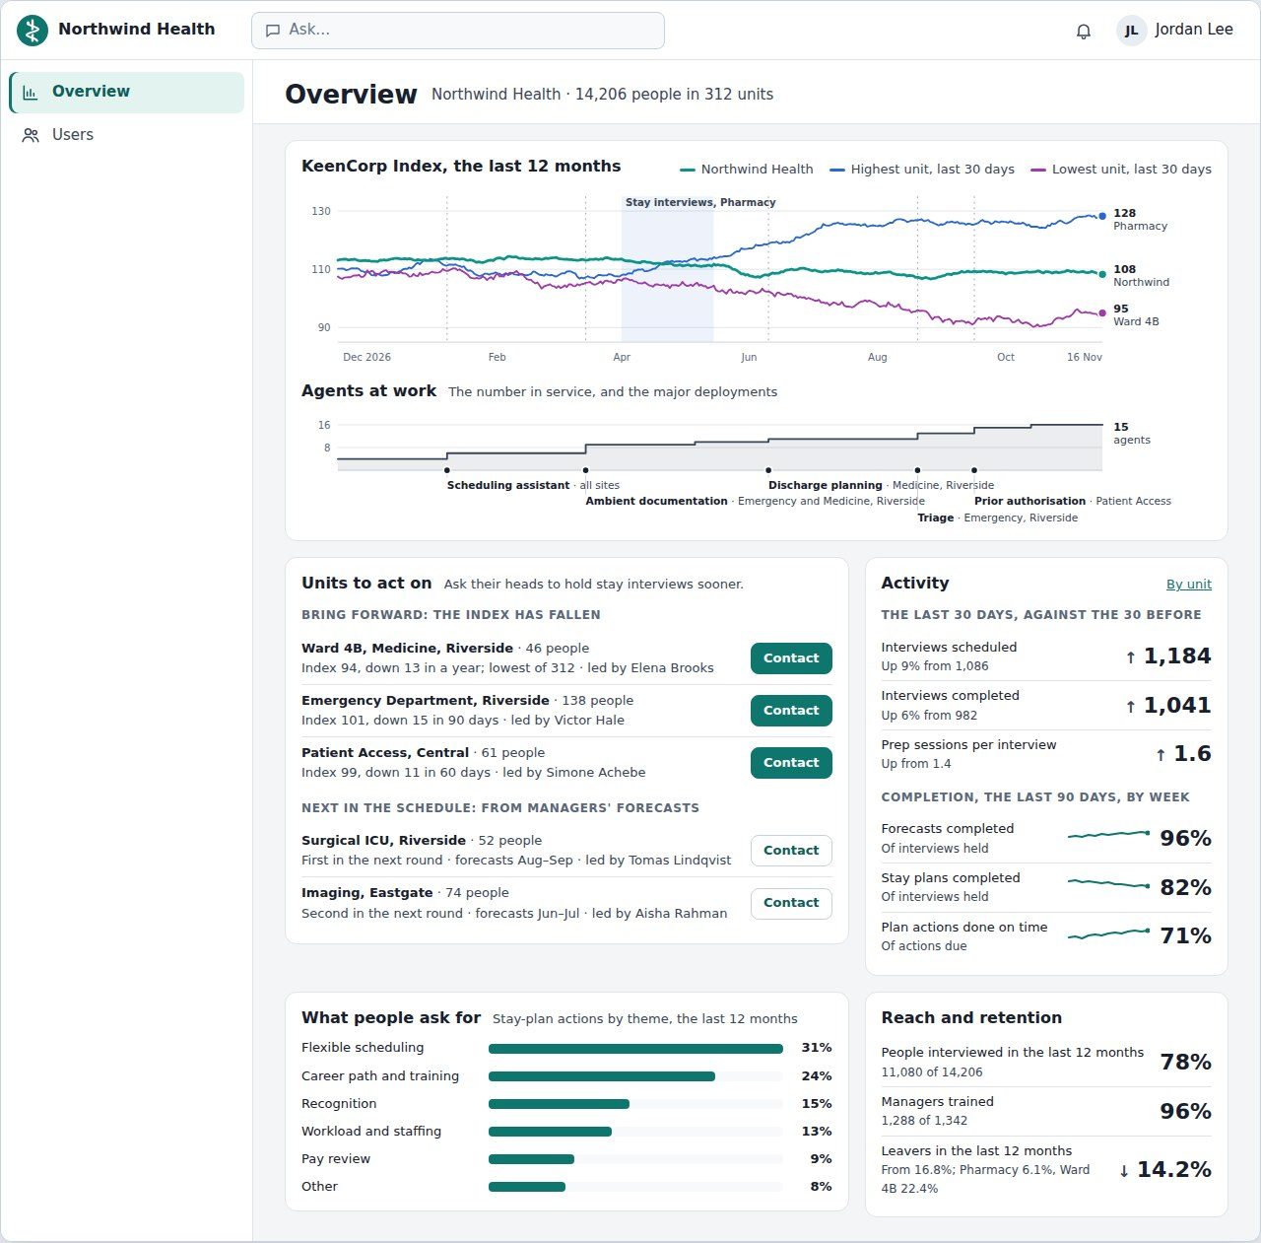Open the By unit link in Activity

[x=1189, y=585]
